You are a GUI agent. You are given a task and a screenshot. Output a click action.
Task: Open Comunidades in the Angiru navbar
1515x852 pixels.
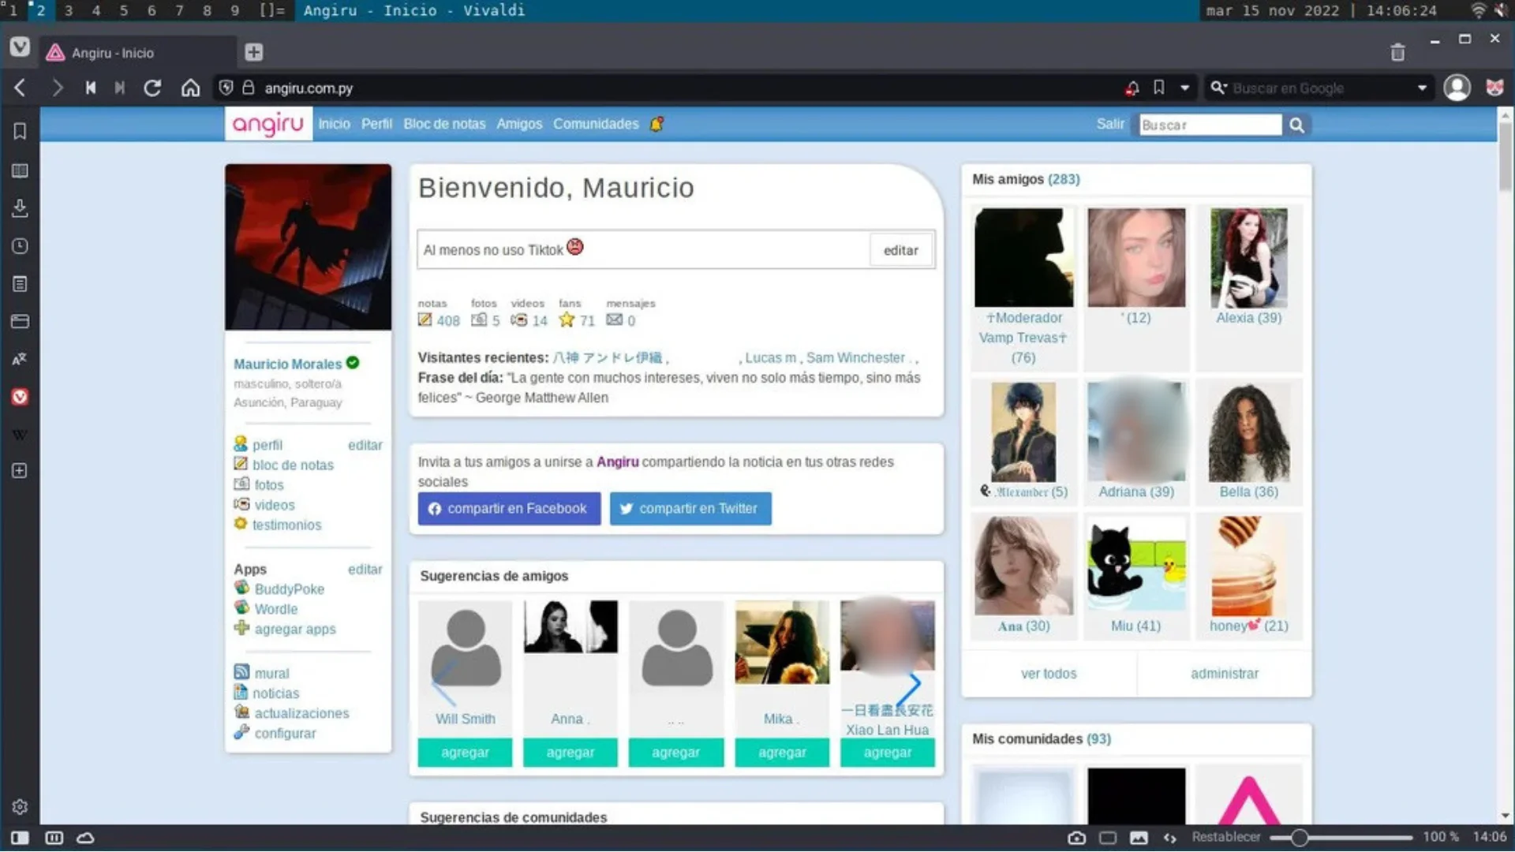[x=596, y=124]
